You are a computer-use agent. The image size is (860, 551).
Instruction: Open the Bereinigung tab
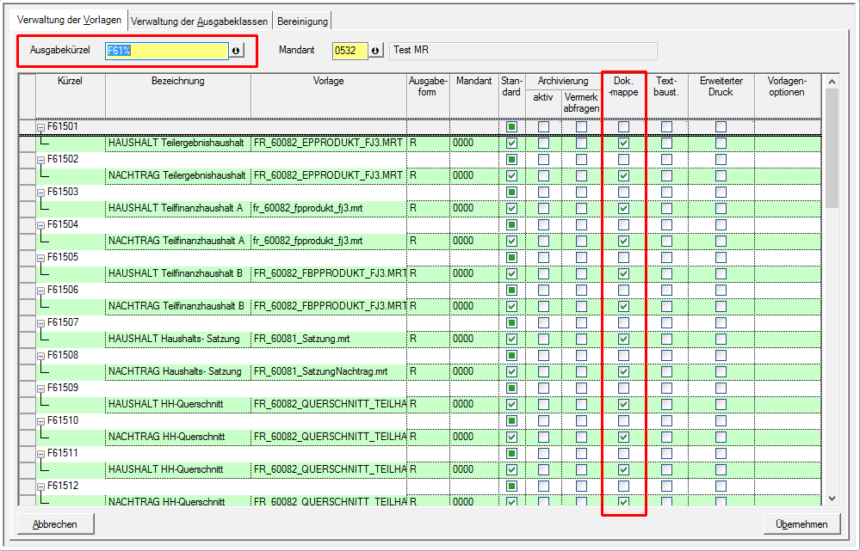[x=302, y=21]
